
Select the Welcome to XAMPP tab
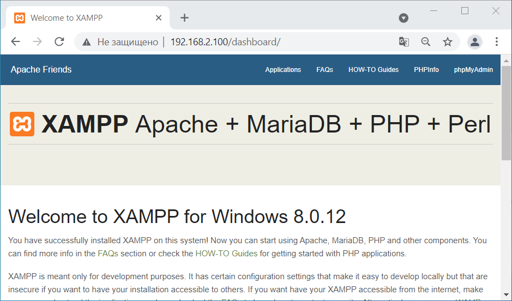[x=87, y=18]
